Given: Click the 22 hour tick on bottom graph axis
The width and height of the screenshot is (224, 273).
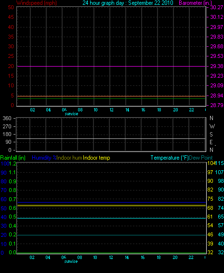Looking at the screenshot, I should (x=191, y=258).
